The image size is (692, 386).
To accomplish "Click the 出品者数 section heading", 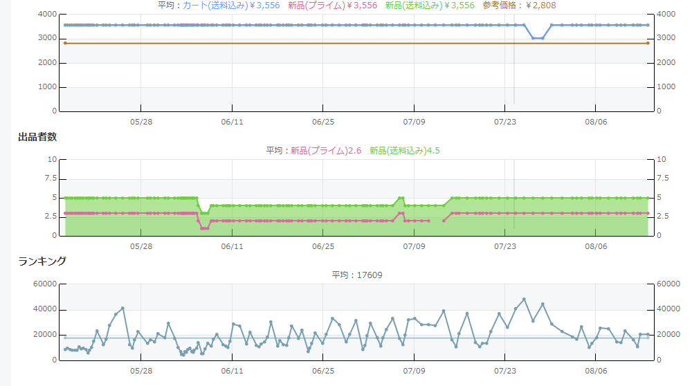I will pyautogui.click(x=37, y=137).
